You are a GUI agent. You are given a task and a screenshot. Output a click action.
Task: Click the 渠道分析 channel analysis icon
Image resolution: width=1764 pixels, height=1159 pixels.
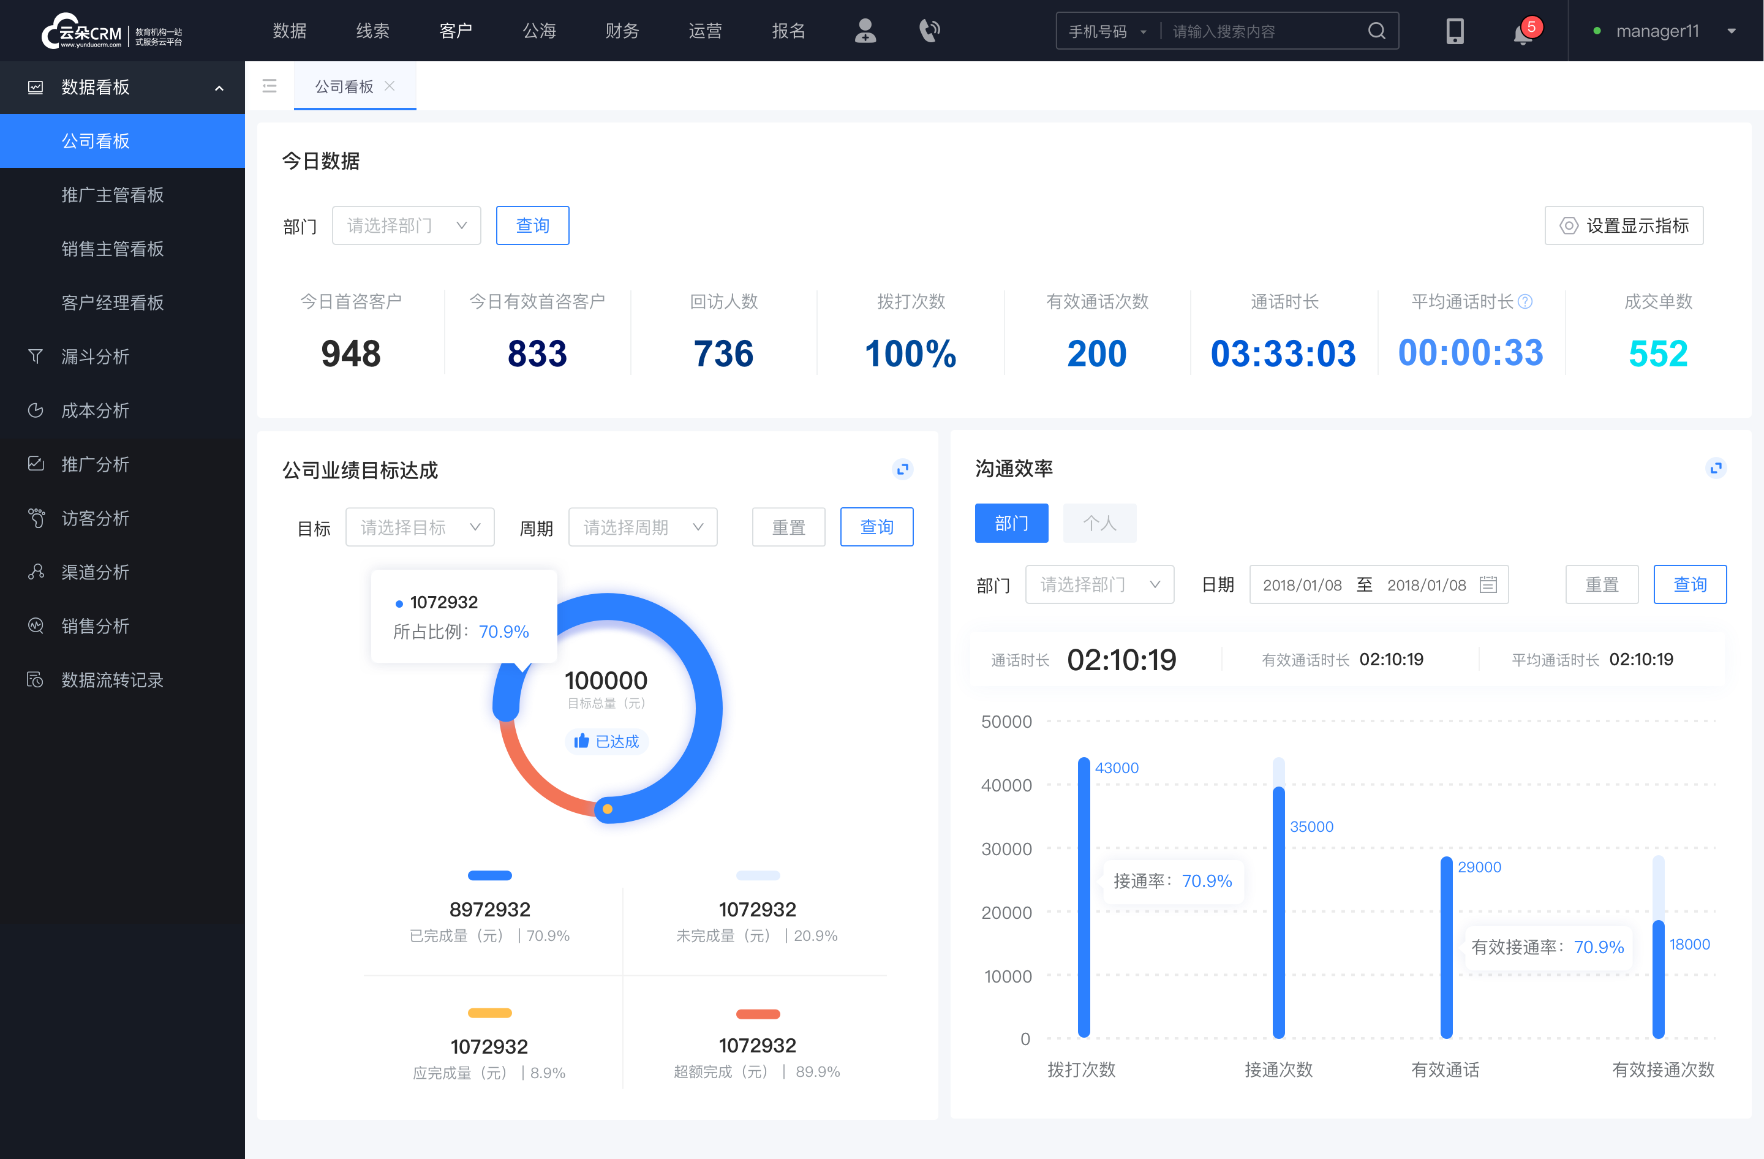pyautogui.click(x=35, y=570)
